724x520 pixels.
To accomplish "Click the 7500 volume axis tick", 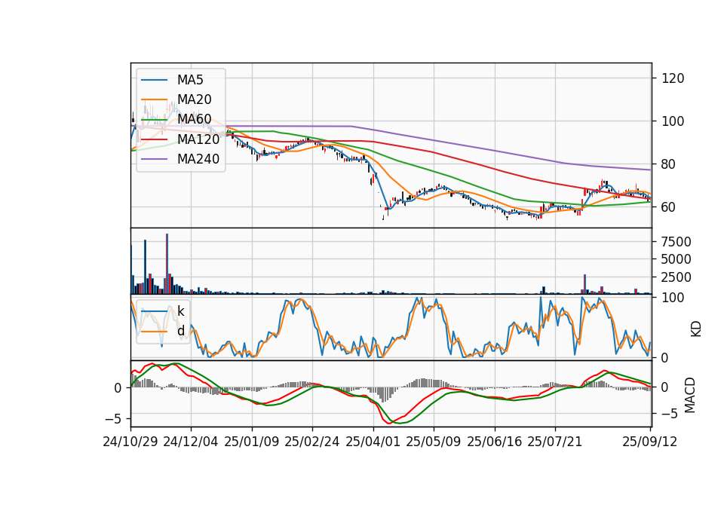I will point(676,242).
